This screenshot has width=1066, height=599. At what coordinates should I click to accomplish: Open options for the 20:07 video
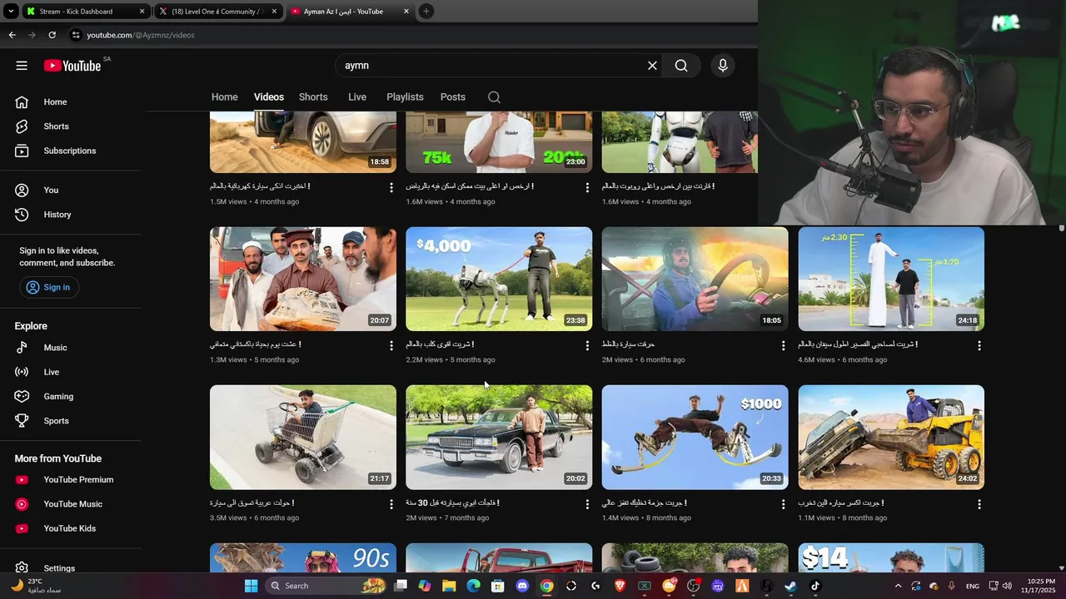pyautogui.click(x=391, y=345)
